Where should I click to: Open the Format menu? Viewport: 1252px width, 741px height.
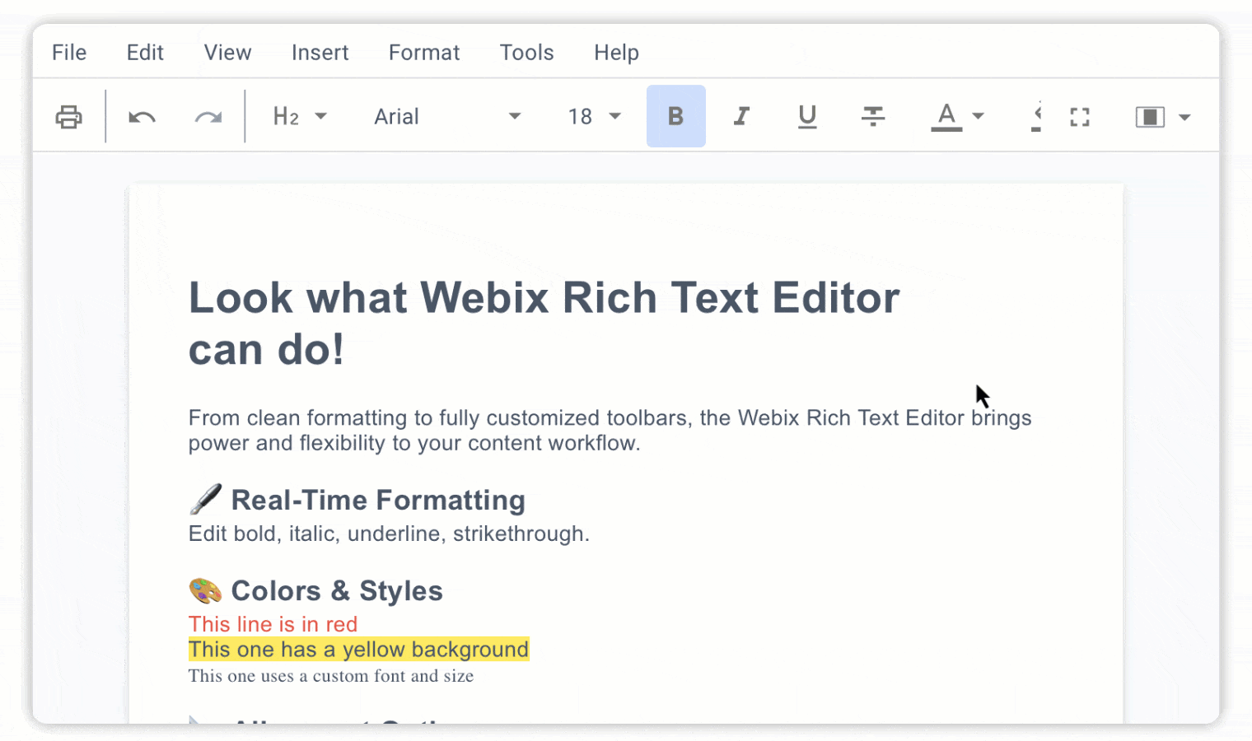[x=424, y=52]
